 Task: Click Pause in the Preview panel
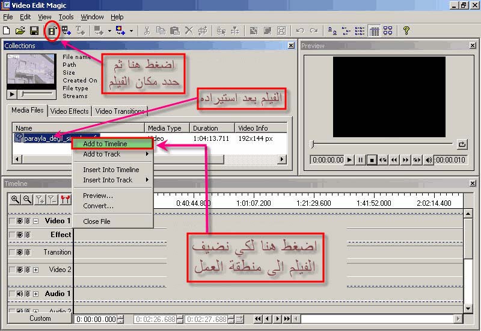(360, 160)
